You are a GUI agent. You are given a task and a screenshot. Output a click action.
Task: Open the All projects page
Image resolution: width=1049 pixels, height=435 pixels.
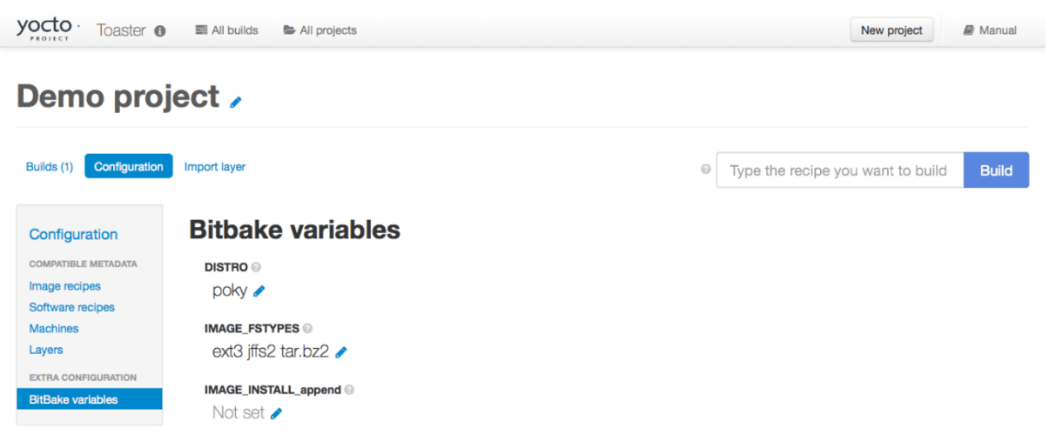(x=320, y=30)
